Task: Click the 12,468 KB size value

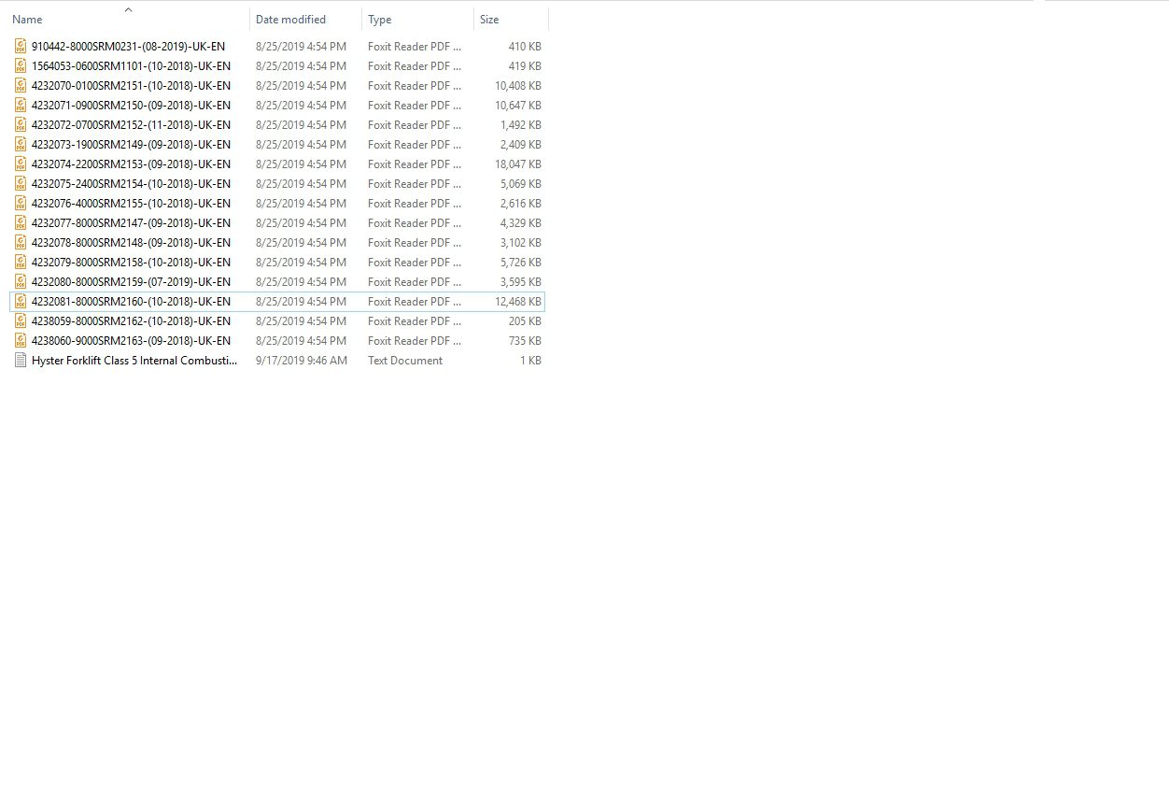Action: 518,301
